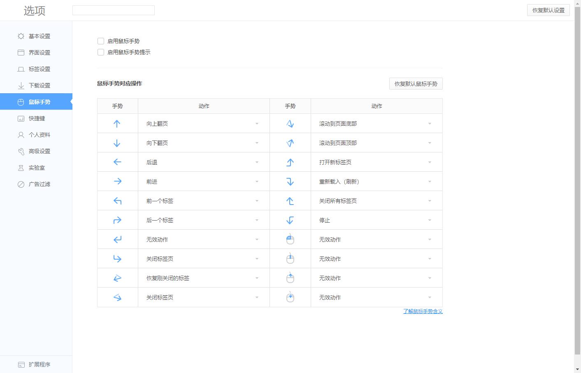
Task: Click the upward arrow gesture icon for 向上翻页
Action: [x=117, y=123]
